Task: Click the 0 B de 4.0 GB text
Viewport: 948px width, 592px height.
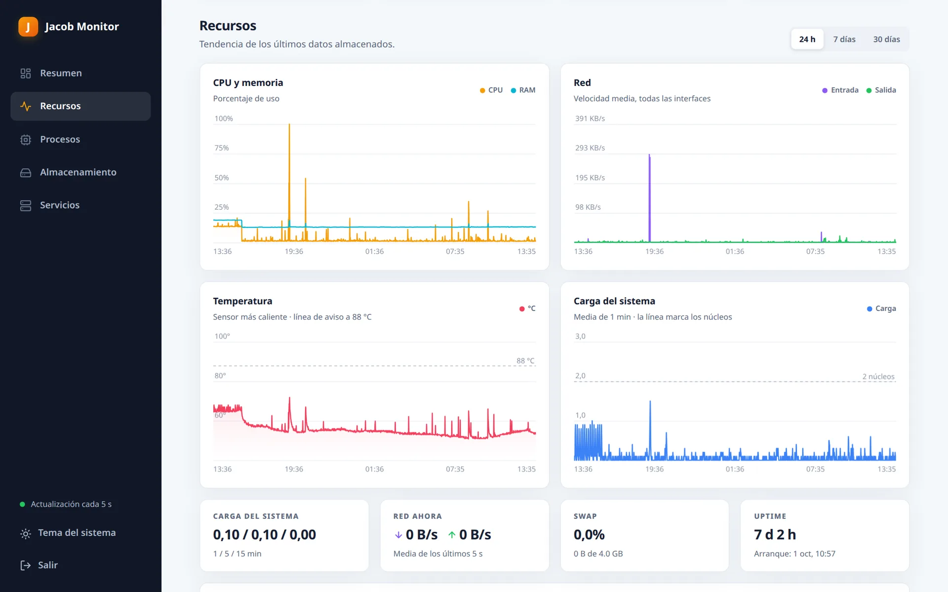Action: click(598, 554)
